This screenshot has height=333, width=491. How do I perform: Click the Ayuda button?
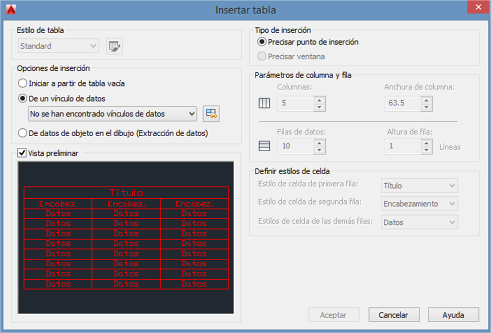pyautogui.click(x=453, y=315)
